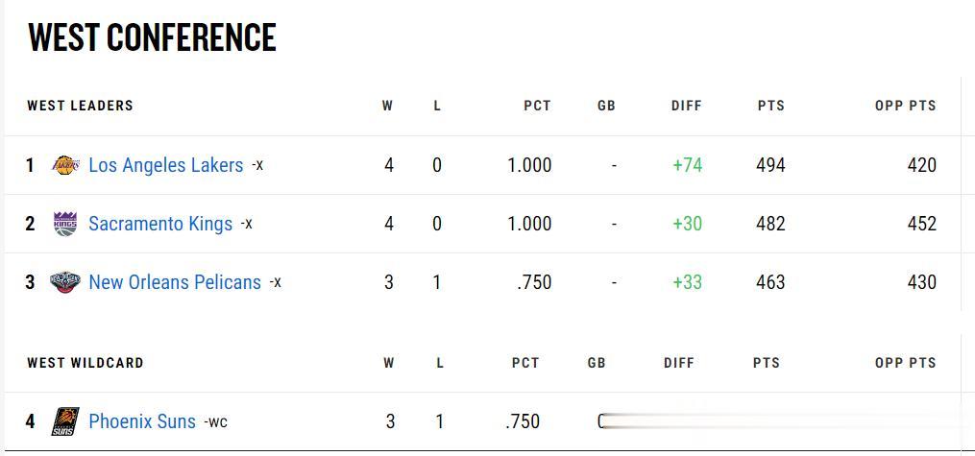This screenshot has width=975, height=456.
Task: Sort West Leaders by OPP PTS column
Action: click(905, 106)
